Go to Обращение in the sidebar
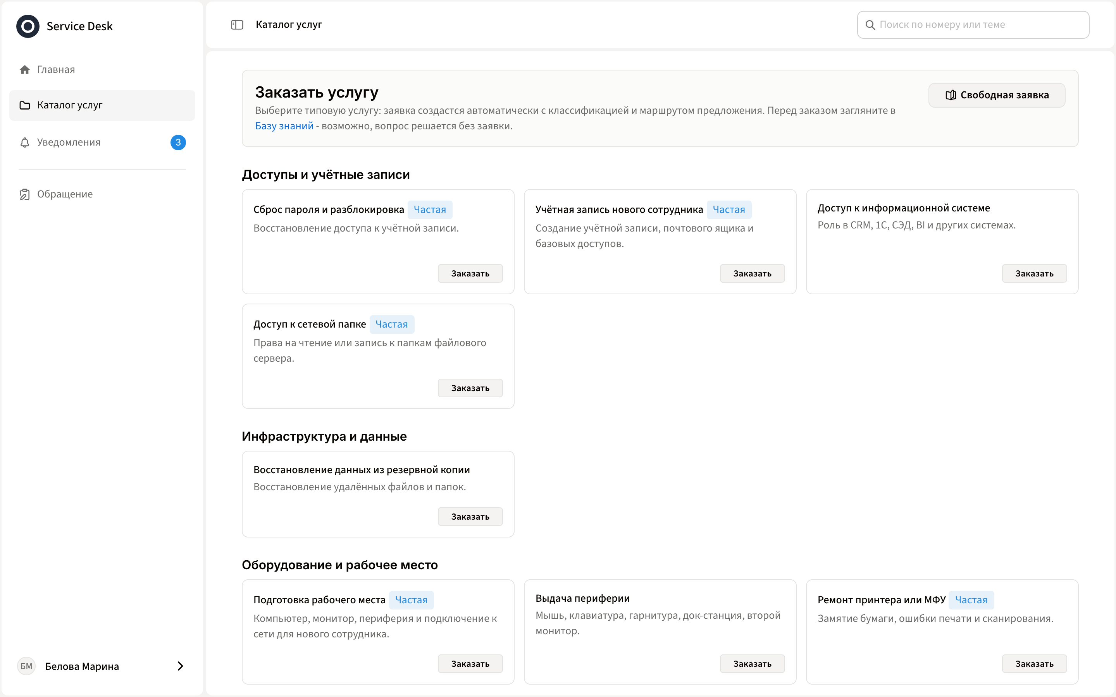 pos(102,194)
